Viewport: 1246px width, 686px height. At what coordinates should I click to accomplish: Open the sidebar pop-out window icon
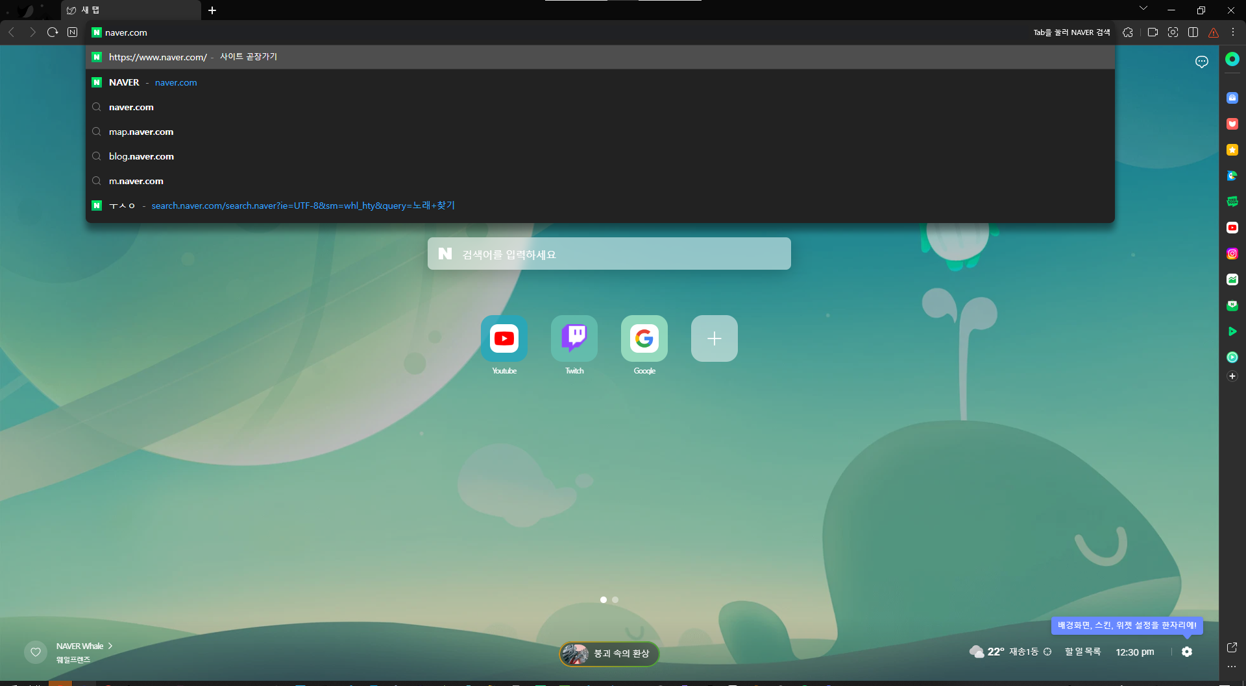click(1232, 647)
